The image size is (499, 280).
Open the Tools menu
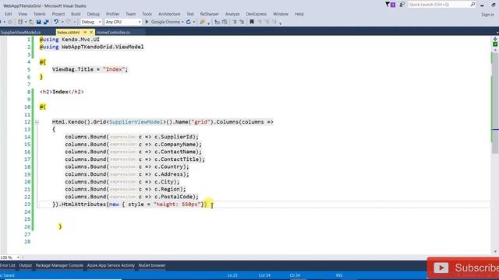tap(147, 14)
